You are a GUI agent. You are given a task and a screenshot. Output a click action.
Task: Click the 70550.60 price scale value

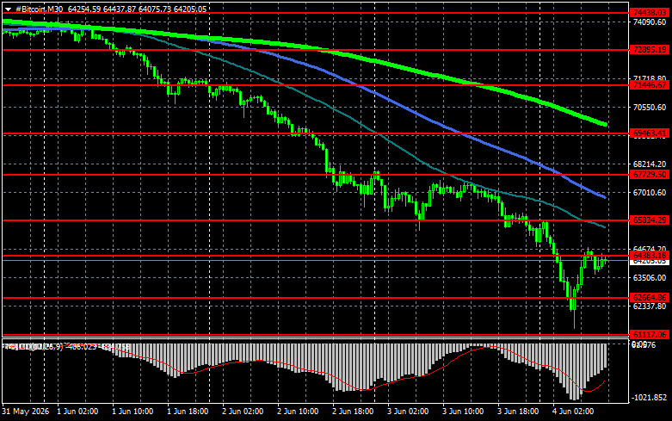pyautogui.click(x=650, y=107)
